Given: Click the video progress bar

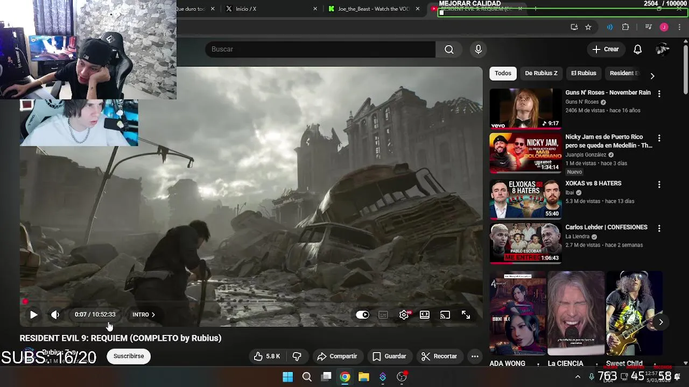Looking at the screenshot, I should 251,302.
